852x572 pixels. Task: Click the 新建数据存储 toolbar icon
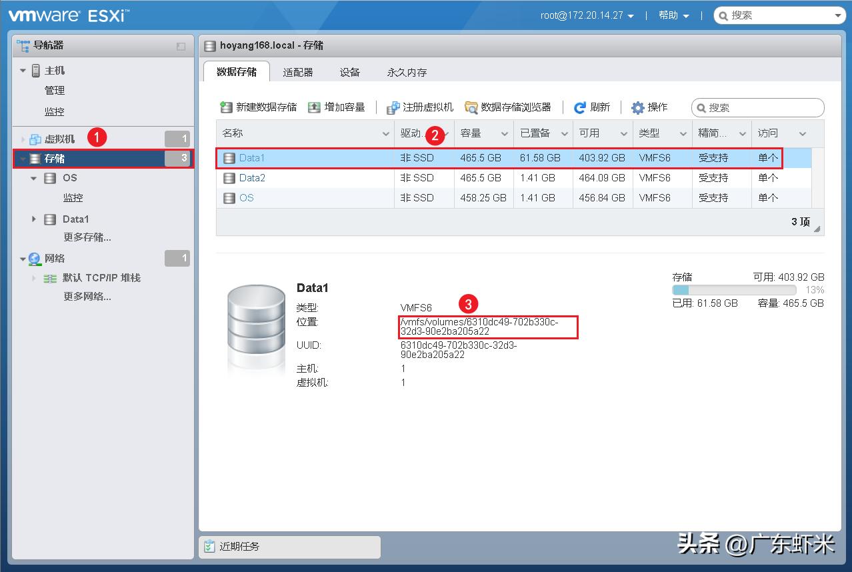(227, 107)
